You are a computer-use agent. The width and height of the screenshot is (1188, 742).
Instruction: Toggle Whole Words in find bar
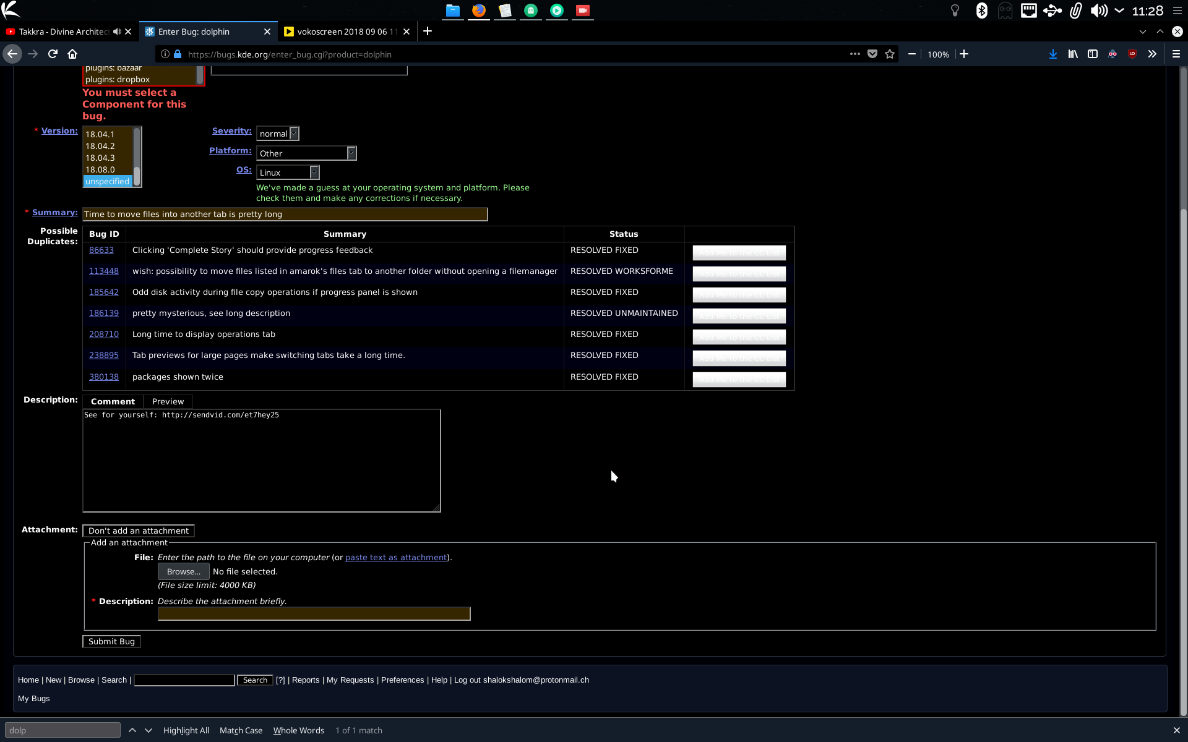click(x=299, y=730)
